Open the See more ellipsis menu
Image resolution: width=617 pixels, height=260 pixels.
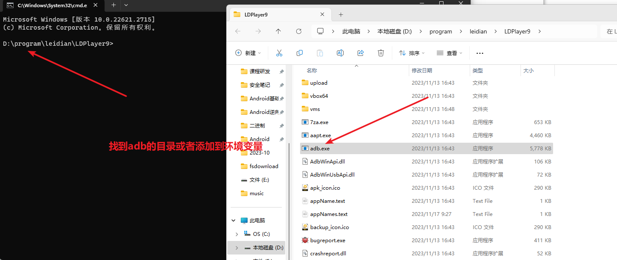(479, 53)
